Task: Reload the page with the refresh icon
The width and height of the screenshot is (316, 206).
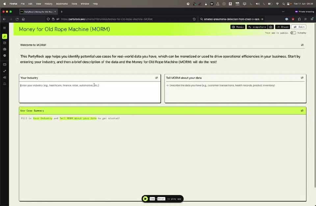Action: pos(17,19)
